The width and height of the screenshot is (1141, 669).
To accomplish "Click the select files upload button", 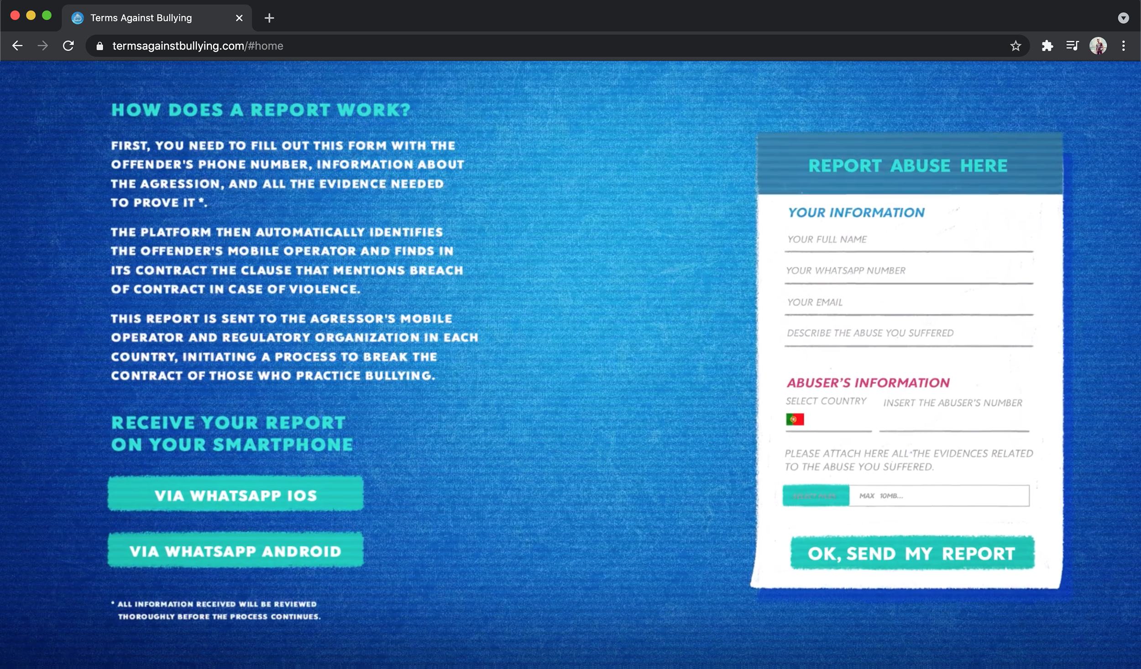I will pyautogui.click(x=816, y=495).
